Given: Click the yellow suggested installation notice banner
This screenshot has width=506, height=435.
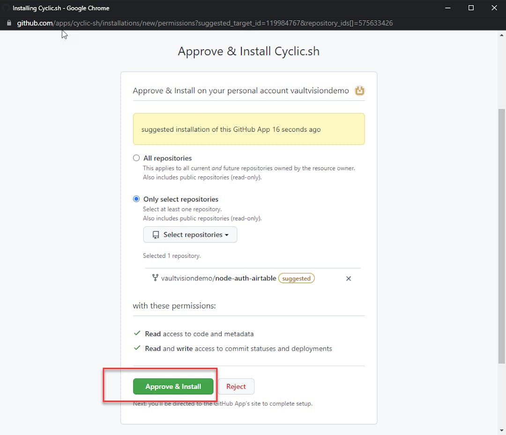Looking at the screenshot, I should coord(249,129).
